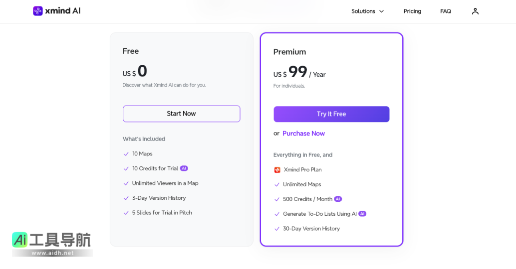The width and height of the screenshot is (516, 269).
Task: Click checkmark beside Unlimited Maps
Action: pyautogui.click(x=277, y=185)
